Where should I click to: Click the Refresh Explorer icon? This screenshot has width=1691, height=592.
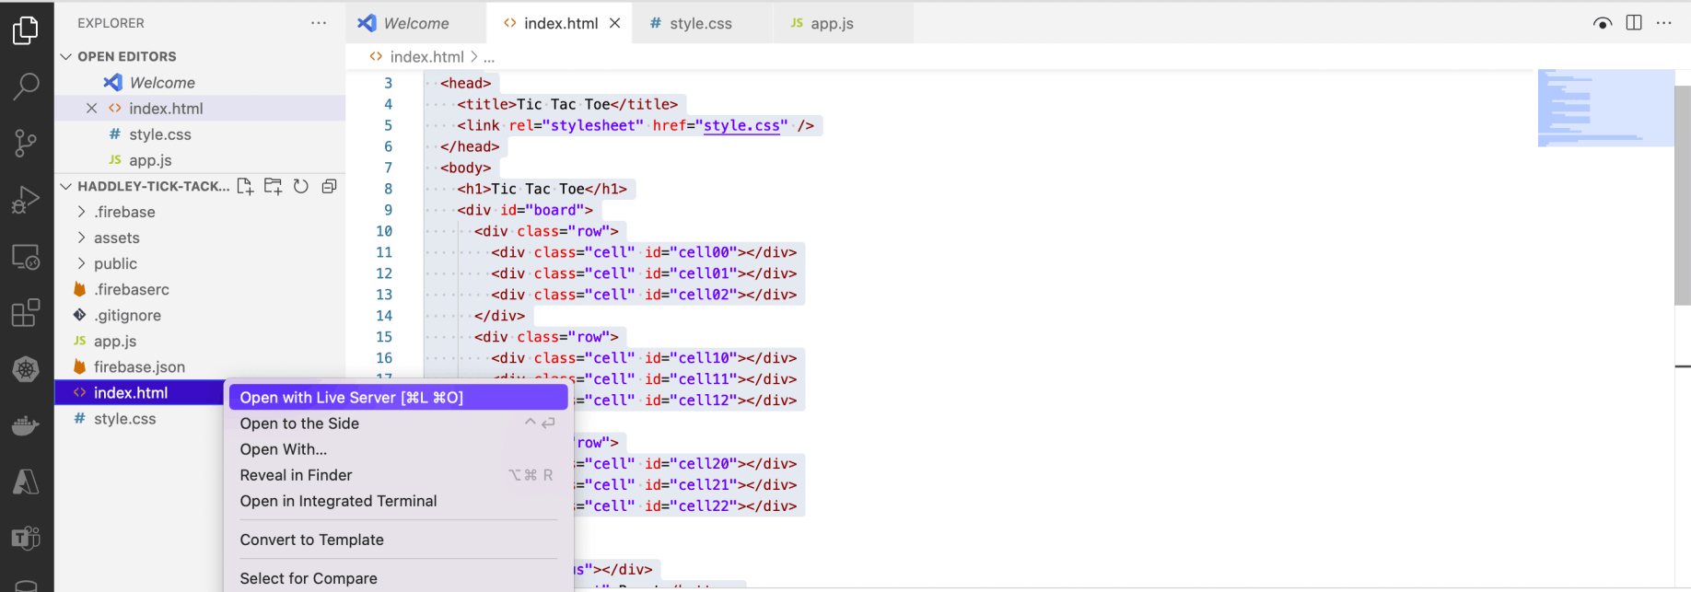[x=301, y=186]
